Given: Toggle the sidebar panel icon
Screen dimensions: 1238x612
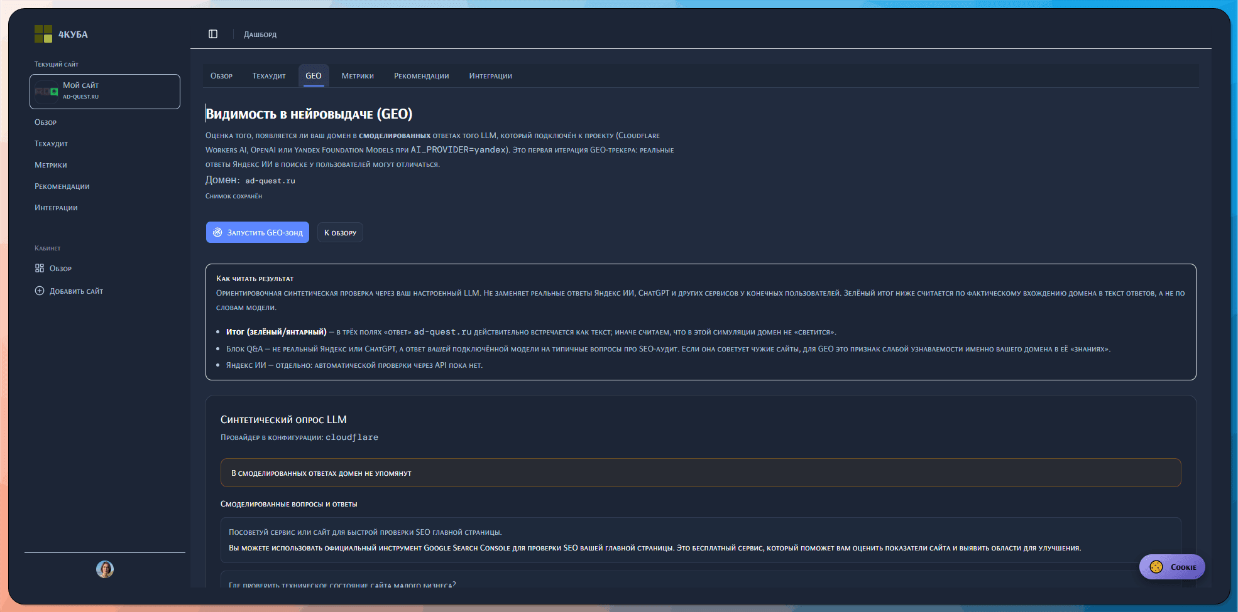Looking at the screenshot, I should click(x=213, y=34).
